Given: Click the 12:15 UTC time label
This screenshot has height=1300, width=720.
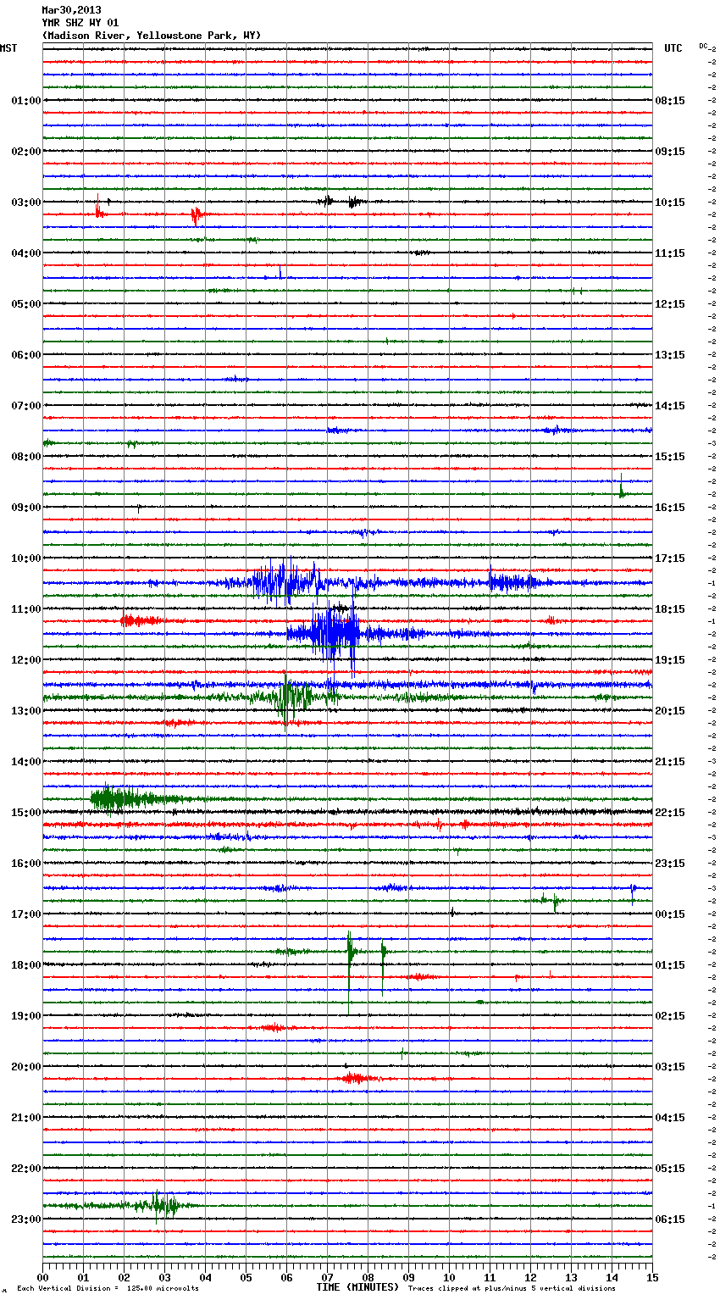Looking at the screenshot, I should pos(670,304).
